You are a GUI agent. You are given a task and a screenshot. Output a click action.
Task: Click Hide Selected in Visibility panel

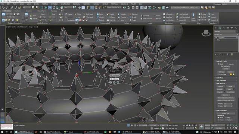click(x=182, y=14)
